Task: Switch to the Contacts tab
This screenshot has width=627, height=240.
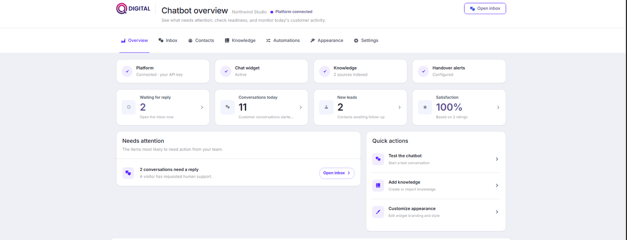Action: pyautogui.click(x=201, y=40)
